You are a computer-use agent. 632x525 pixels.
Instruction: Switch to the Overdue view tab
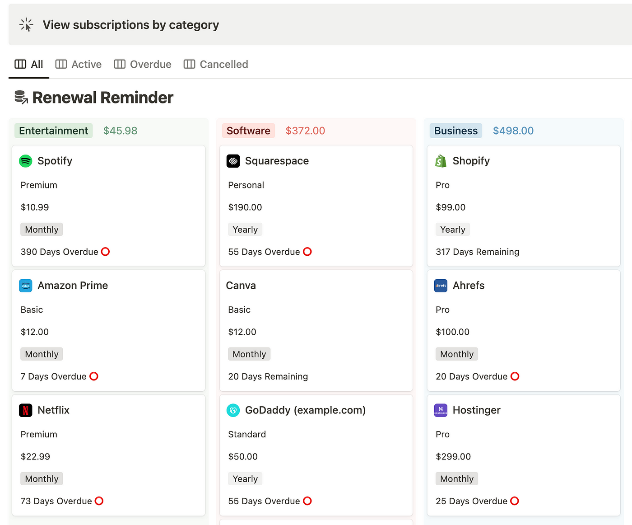[x=143, y=64]
